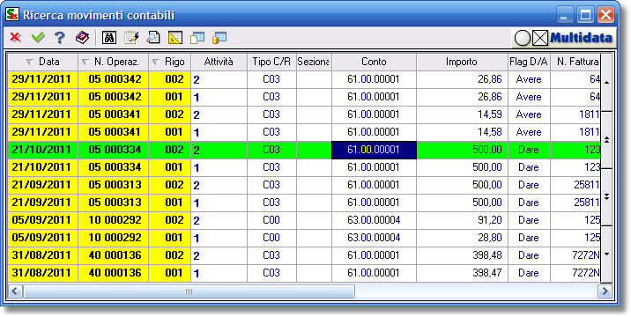Click the table with document export icon
This screenshot has height=317, width=631.
click(197, 38)
